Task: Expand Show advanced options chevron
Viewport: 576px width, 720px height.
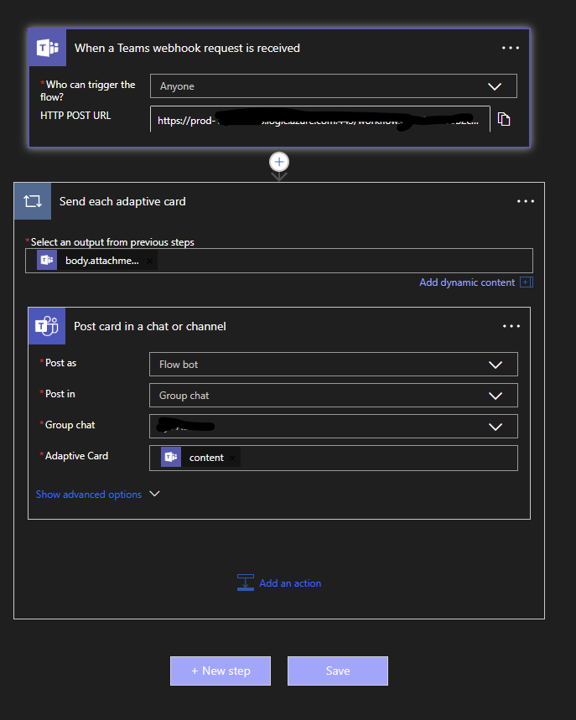Action: click(155, 494)
